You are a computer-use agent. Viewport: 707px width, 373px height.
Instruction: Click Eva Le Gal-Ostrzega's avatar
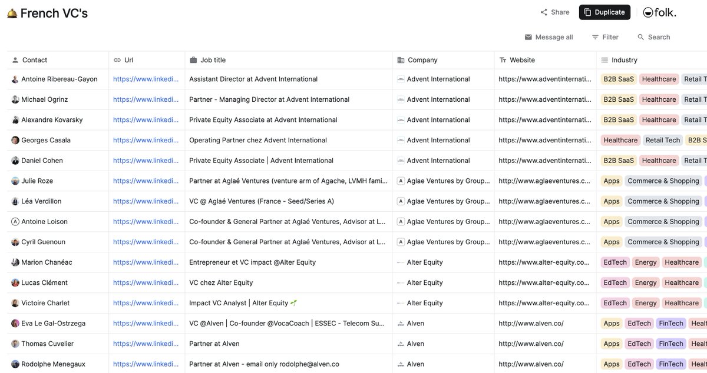coord(15,324)
